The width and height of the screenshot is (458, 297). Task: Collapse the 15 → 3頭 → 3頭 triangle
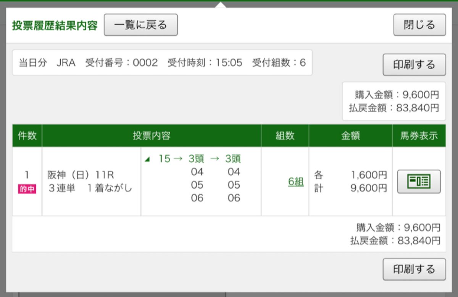pos(147,160)
